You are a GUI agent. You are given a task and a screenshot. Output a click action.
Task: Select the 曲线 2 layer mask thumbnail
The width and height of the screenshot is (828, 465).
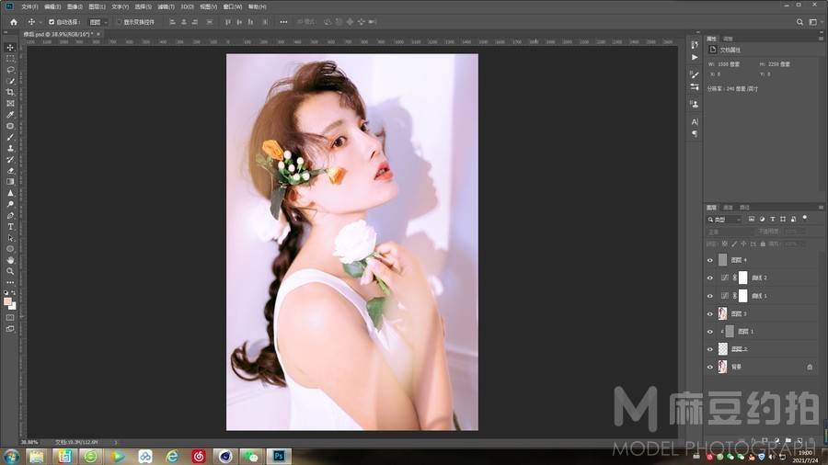pyautogui.click(x=743, y=278)
